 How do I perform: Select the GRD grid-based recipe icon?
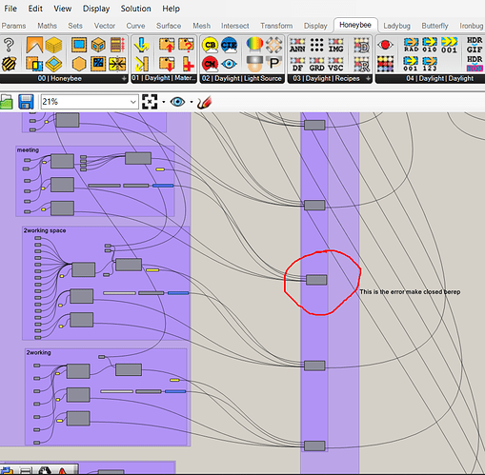pyautogui.click(x=316, y=65)
